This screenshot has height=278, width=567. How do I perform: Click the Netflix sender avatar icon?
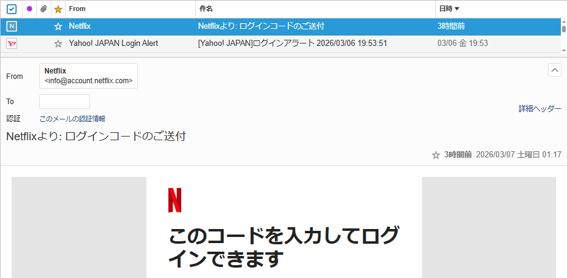tap(12, 26)
